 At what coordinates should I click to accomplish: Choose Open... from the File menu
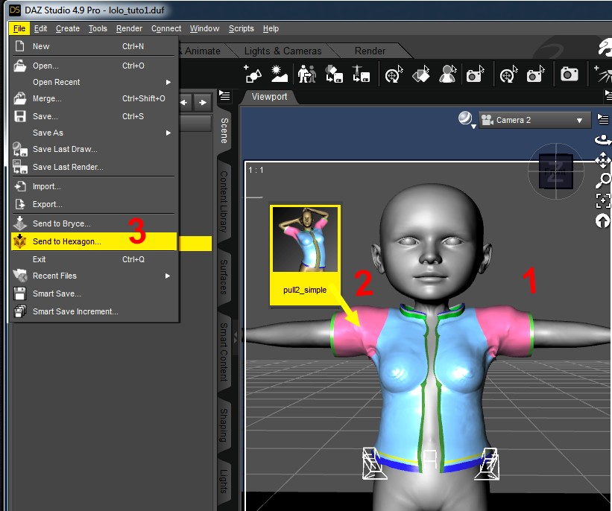94,66
